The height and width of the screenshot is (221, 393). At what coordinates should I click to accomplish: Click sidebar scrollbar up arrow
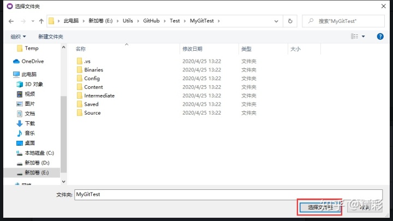pyautogui.click(x=64, y=47)
